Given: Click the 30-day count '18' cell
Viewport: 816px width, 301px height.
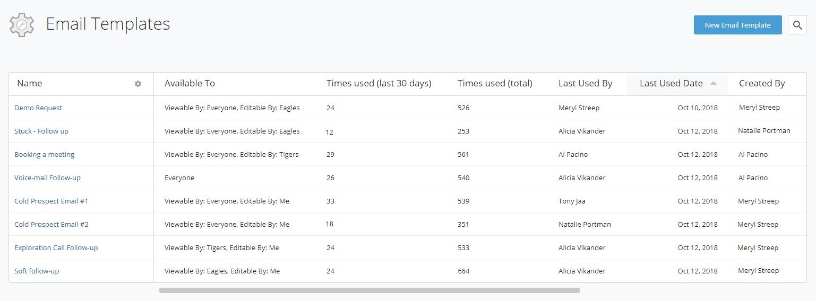Looking at the screenshot, I should coord(329,224).
